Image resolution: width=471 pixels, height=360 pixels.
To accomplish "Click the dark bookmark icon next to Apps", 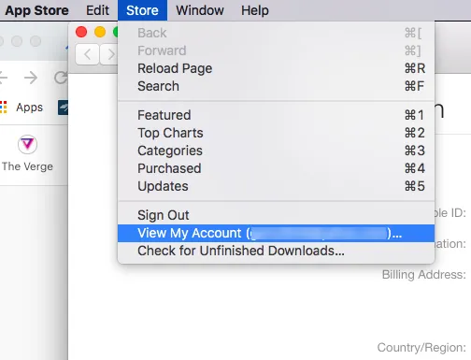I will [x=63, y=108].
